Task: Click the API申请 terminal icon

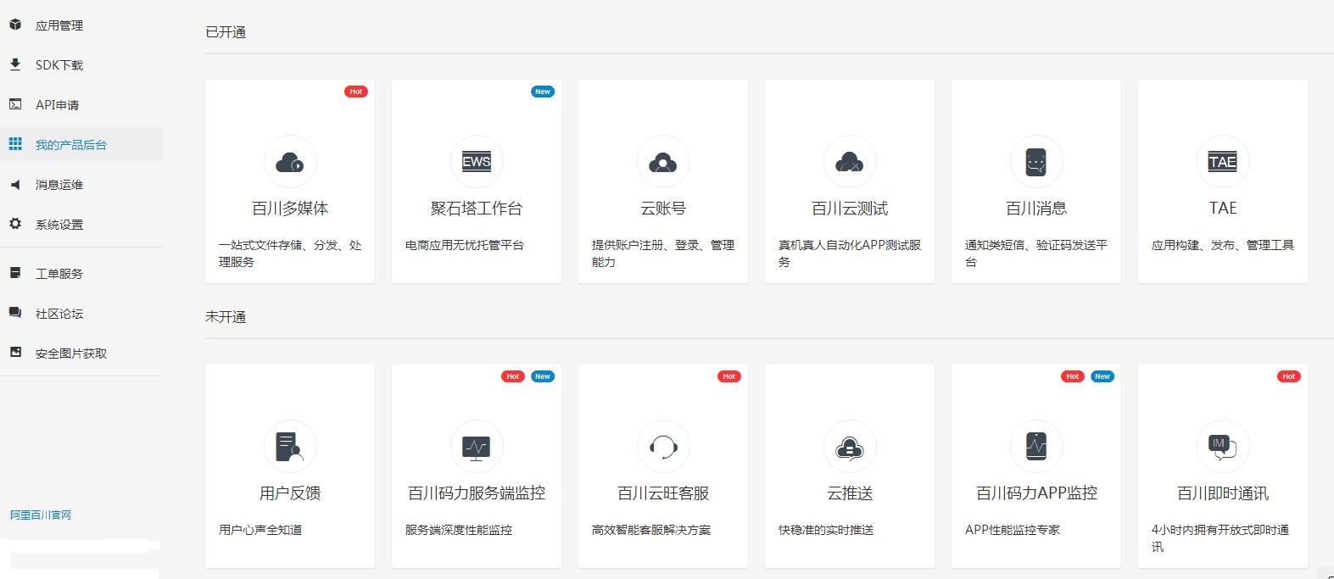Action: coord(15,104)
